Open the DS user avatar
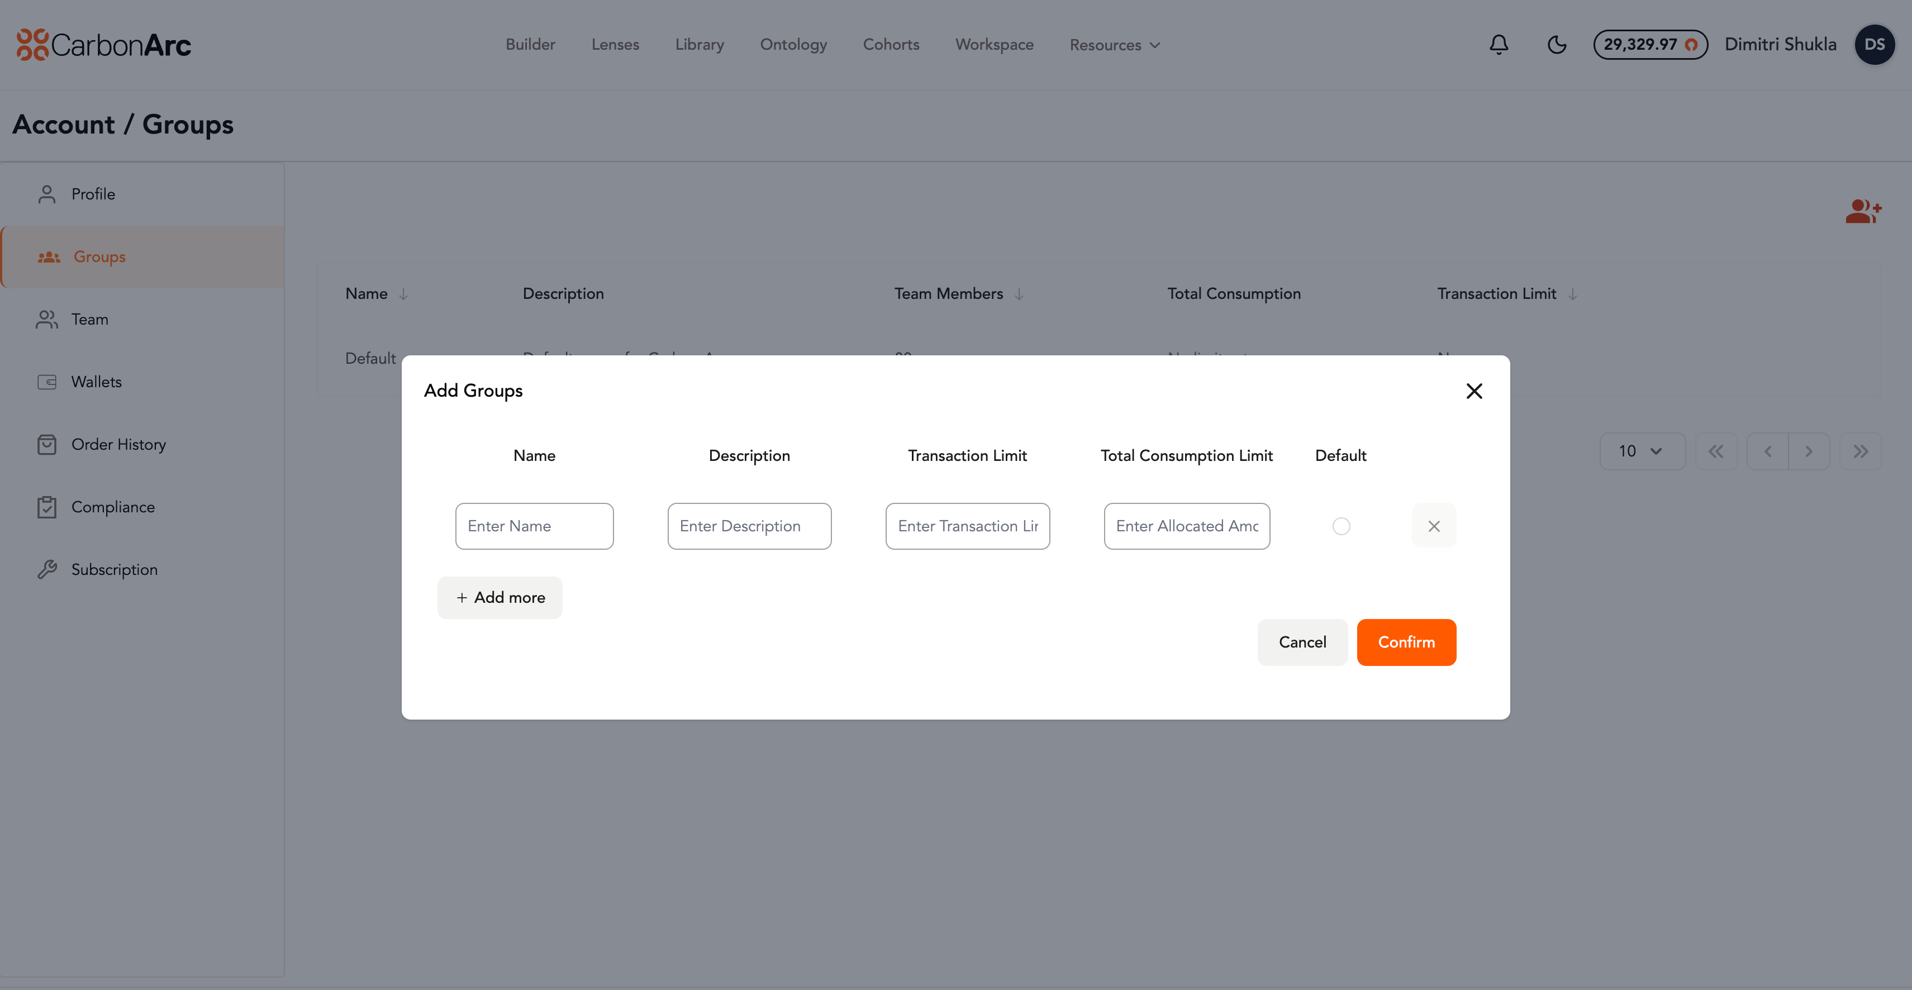 pos(1874,45)
